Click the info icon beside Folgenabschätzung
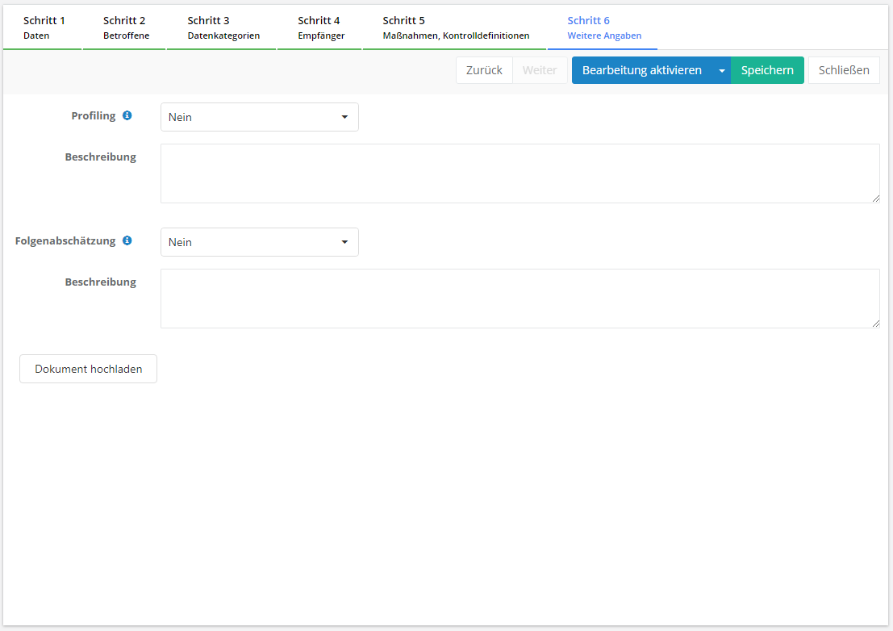Viewport: 893px width, 631px height. click(127, 240)
